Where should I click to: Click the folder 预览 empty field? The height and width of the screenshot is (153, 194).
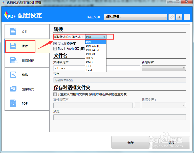click(x=120, y=117)
